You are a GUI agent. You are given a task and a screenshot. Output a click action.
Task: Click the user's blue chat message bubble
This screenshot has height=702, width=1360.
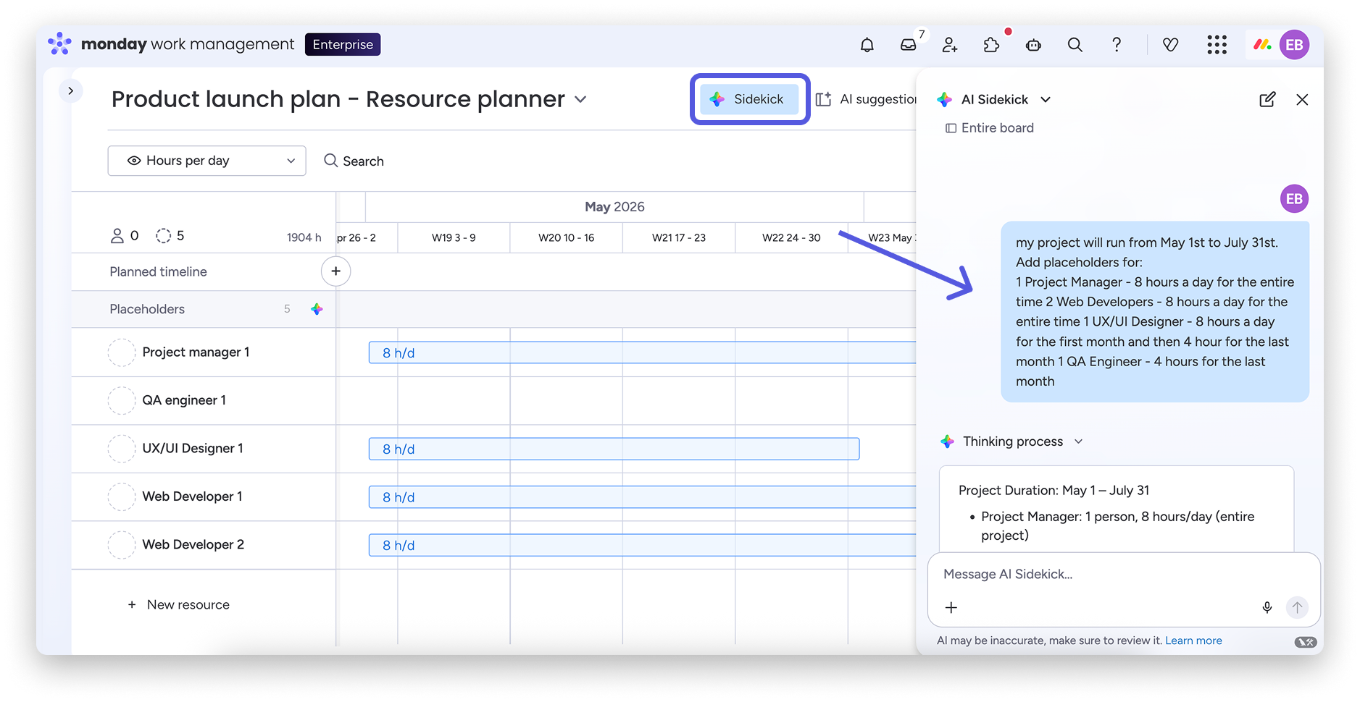pyautogui.click(x=1155, y=312)
